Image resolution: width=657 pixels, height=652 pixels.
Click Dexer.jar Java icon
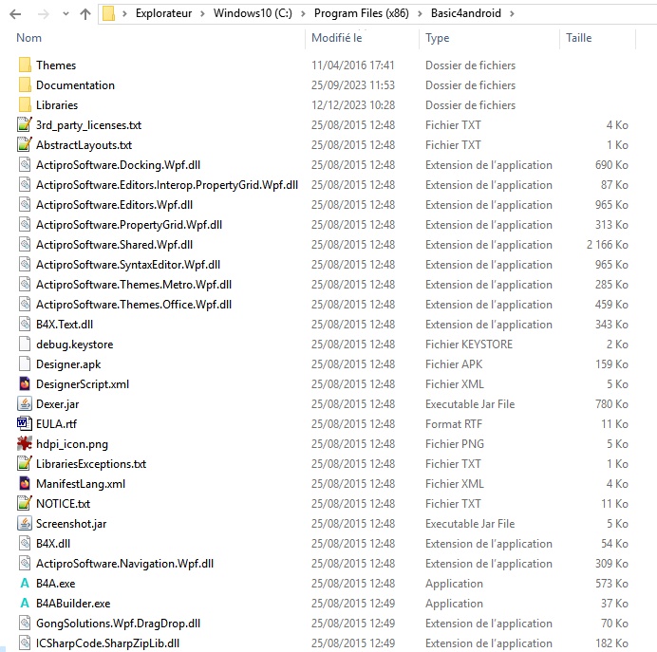coord(25,403)
